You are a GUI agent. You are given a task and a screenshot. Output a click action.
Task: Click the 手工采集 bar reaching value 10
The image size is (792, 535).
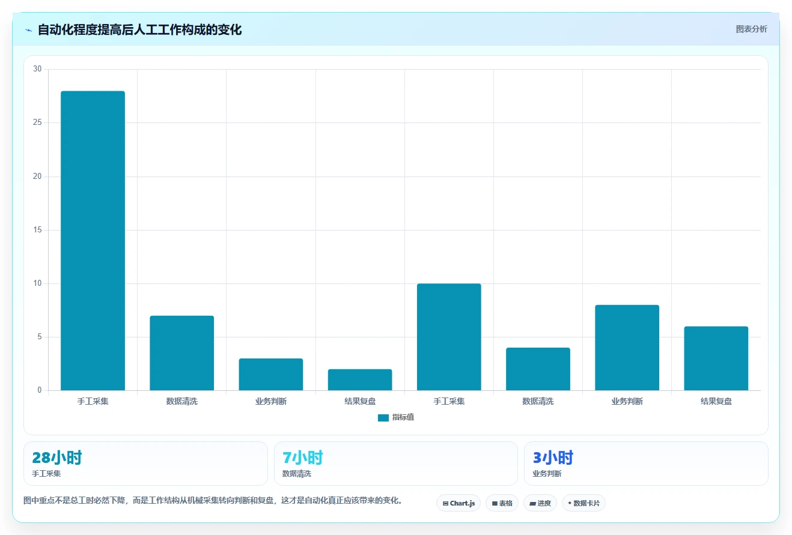(x=449, y=337)
